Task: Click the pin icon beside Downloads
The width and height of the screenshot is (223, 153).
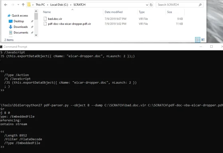Action: (x=32, y=27)
